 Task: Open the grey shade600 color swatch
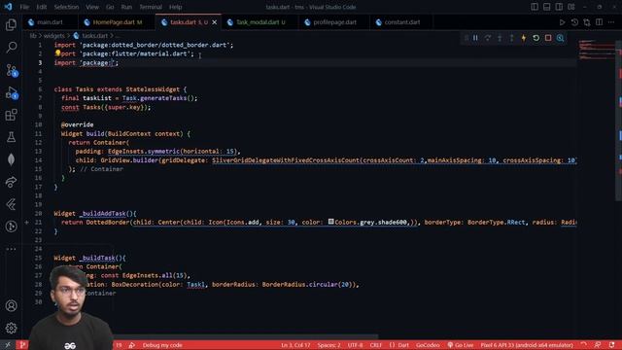330,222
